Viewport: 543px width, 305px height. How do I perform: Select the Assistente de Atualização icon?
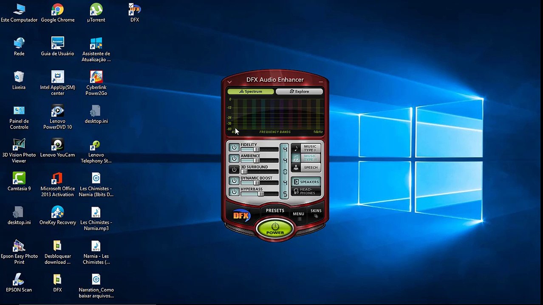[x=96, y=50]
